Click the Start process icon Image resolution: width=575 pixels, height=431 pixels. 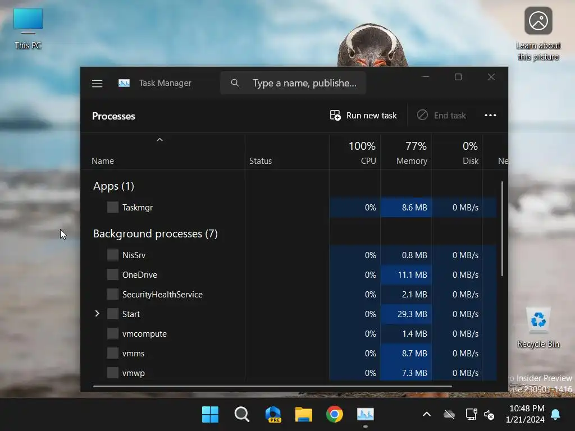112,314
